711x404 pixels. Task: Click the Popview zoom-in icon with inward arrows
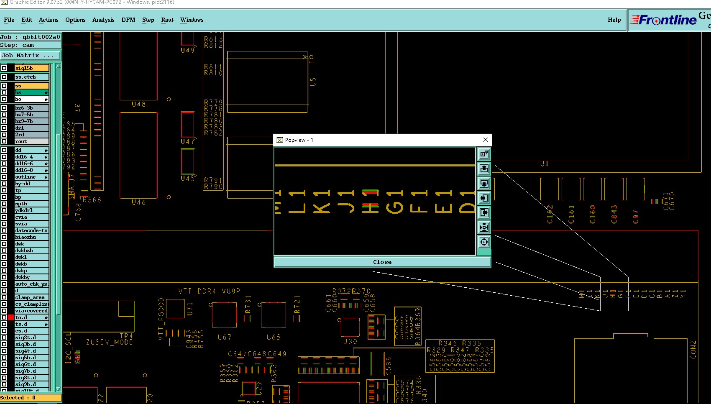[x=484, y=228]
